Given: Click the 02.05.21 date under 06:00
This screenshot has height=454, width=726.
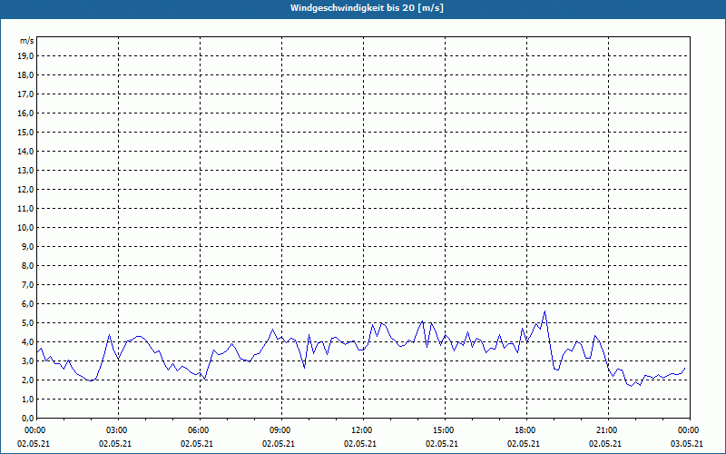Looking at the screenshot, I should pyautogui.click(x=197, y=444).
